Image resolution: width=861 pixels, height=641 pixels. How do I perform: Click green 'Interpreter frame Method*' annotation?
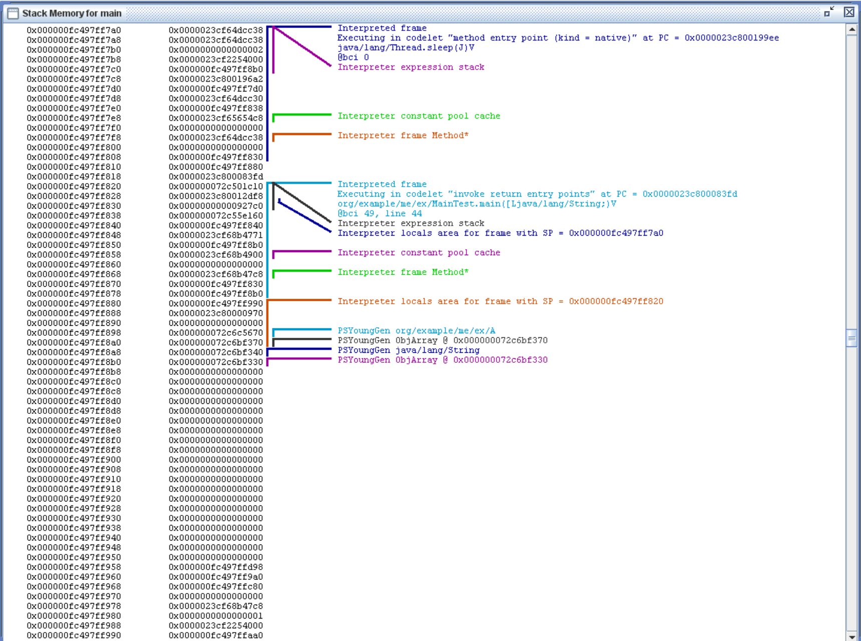[403, 272]
